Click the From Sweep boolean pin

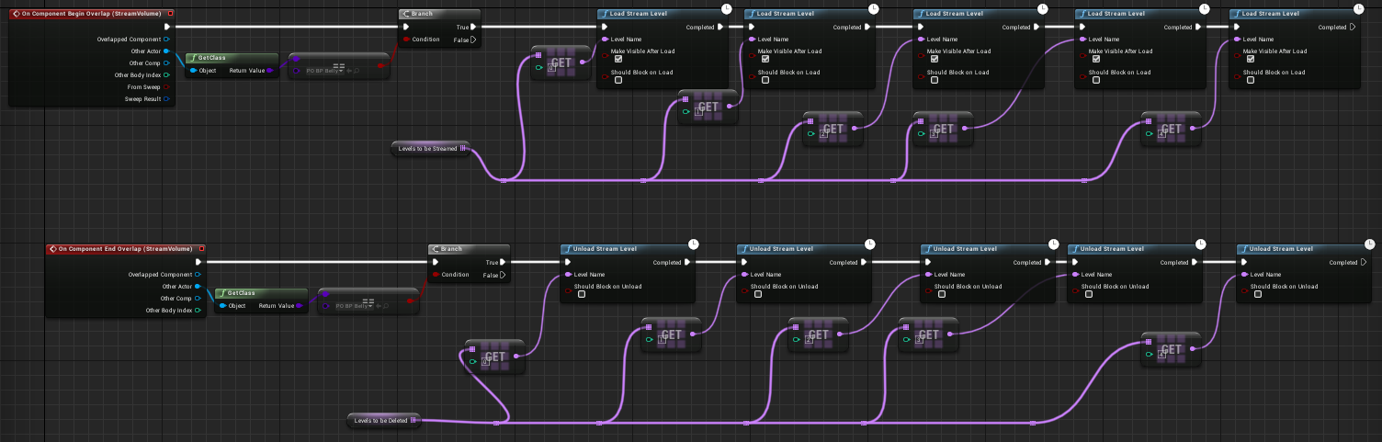[x=167, y=86]
